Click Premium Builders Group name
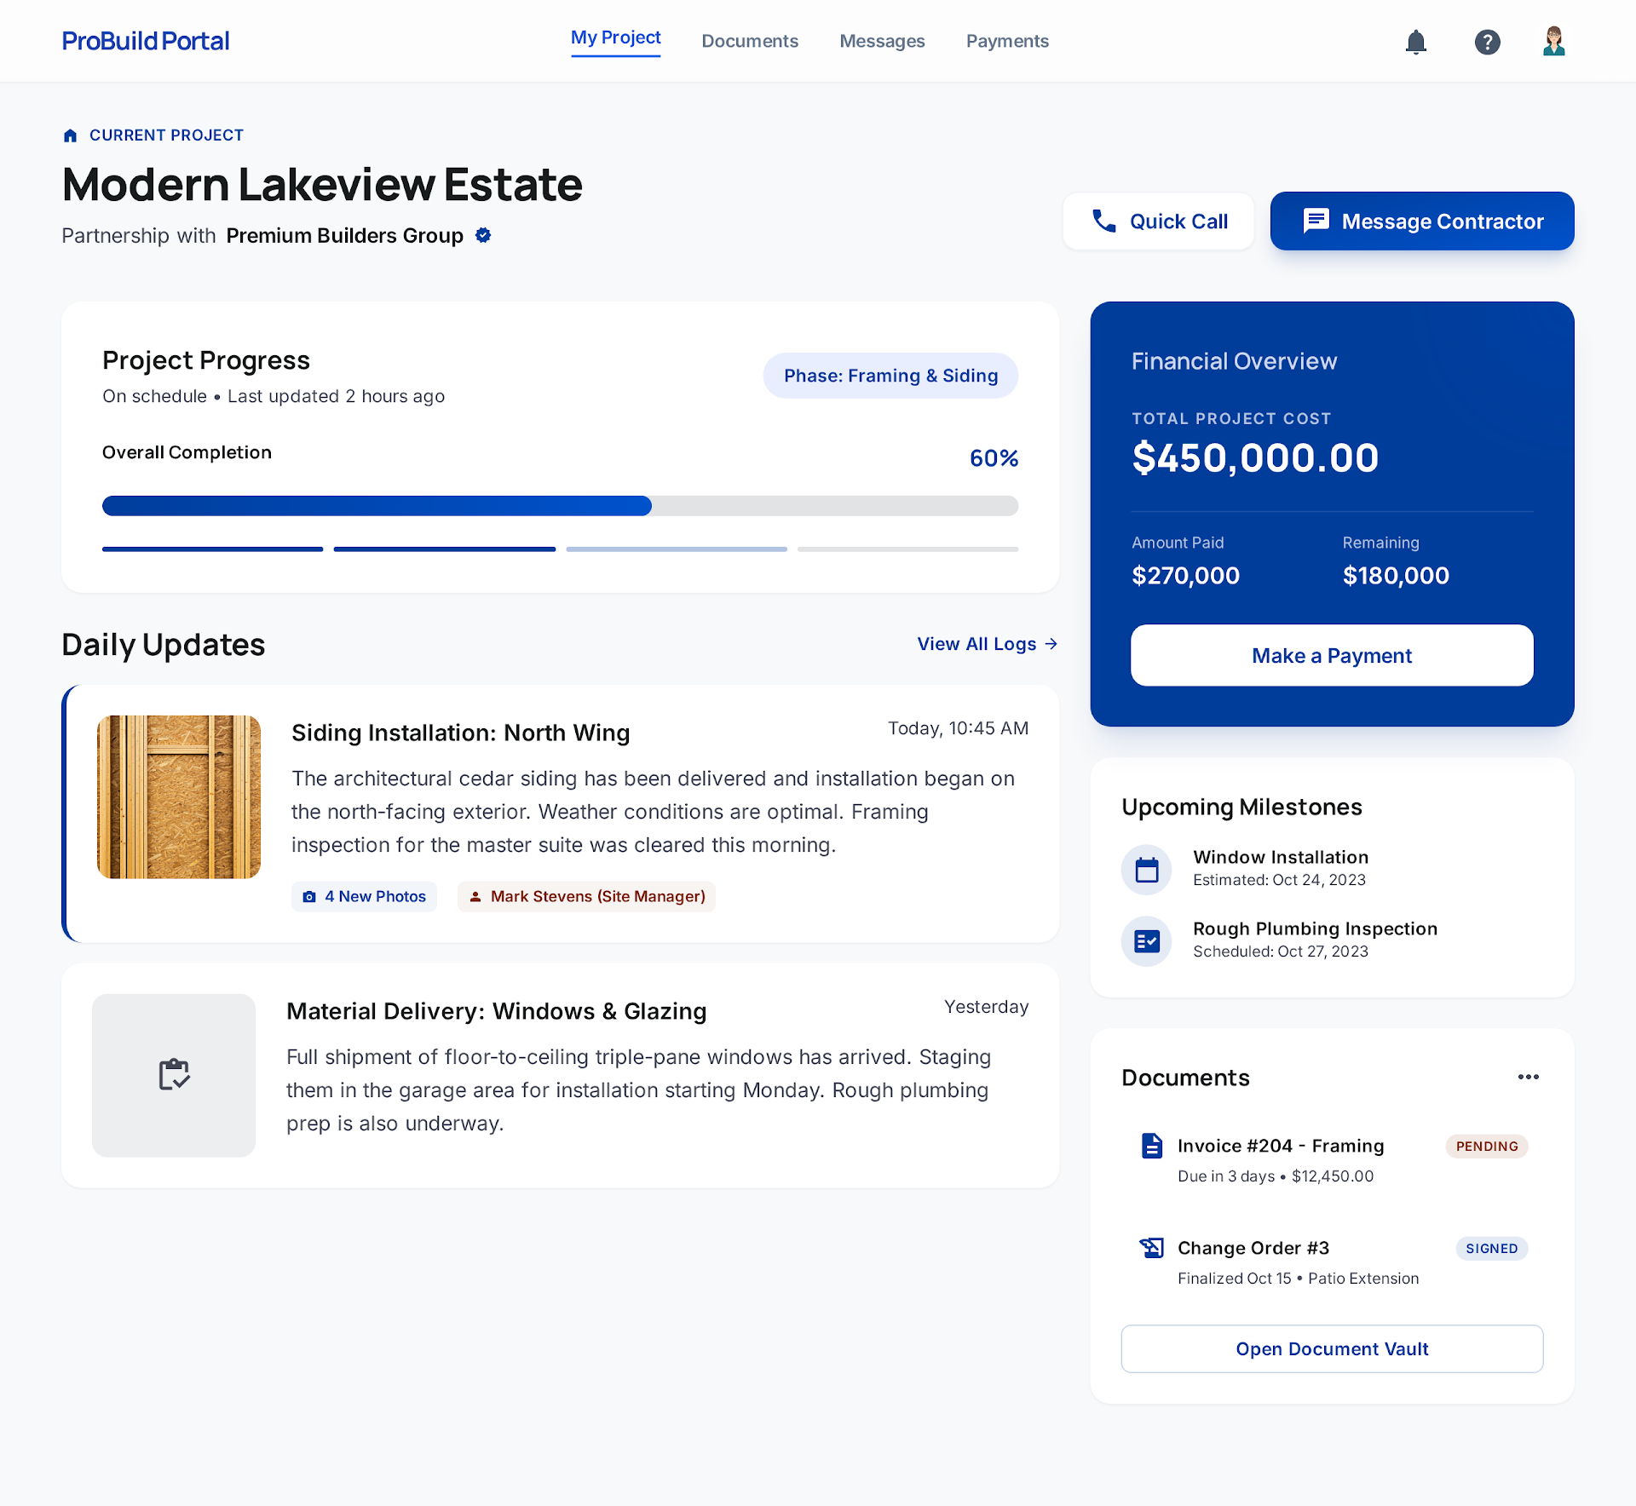1636x1506 pixels. tap(344, 236)
